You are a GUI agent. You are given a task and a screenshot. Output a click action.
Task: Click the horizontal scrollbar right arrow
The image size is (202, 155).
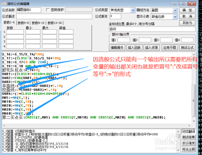(189, 125)
